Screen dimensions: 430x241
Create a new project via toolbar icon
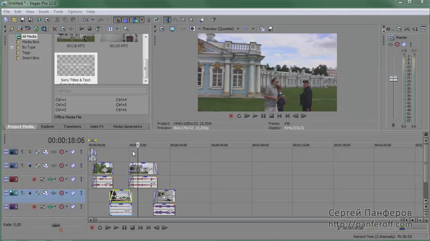click(x=6, y=20)
